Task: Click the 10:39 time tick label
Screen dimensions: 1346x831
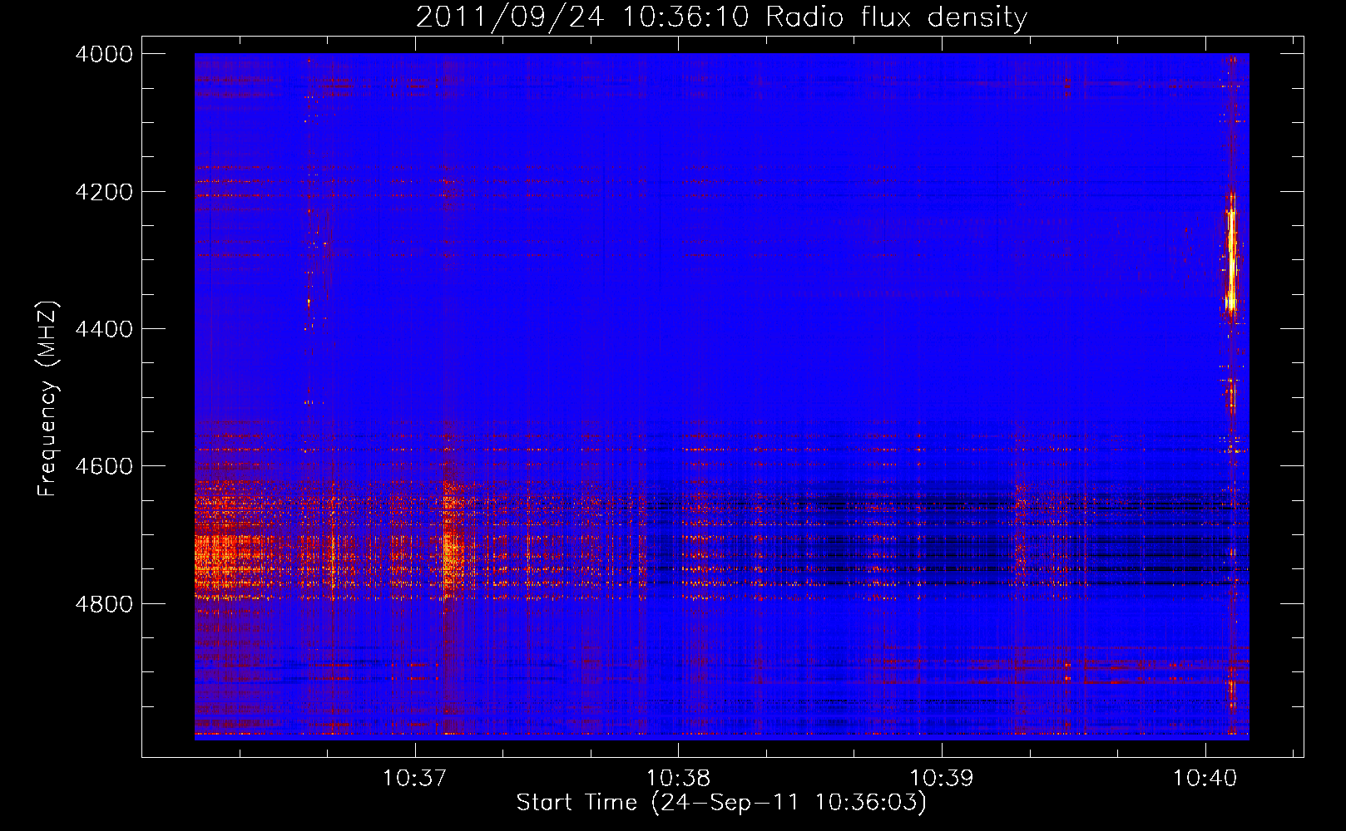Action: click(x=942, y=779)
